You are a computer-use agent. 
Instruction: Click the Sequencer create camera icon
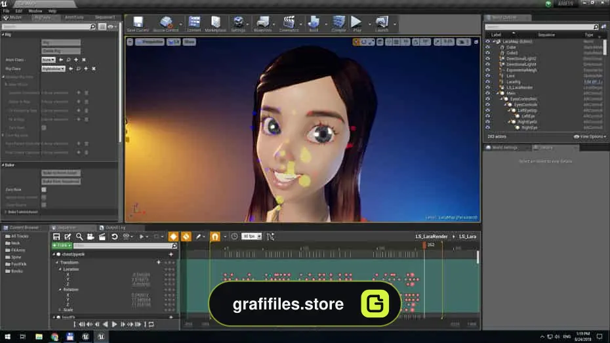click(91, 237)
